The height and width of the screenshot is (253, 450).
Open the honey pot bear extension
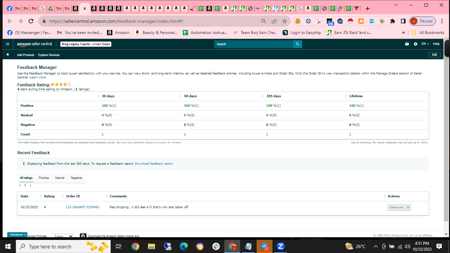[x=298, y=21]
